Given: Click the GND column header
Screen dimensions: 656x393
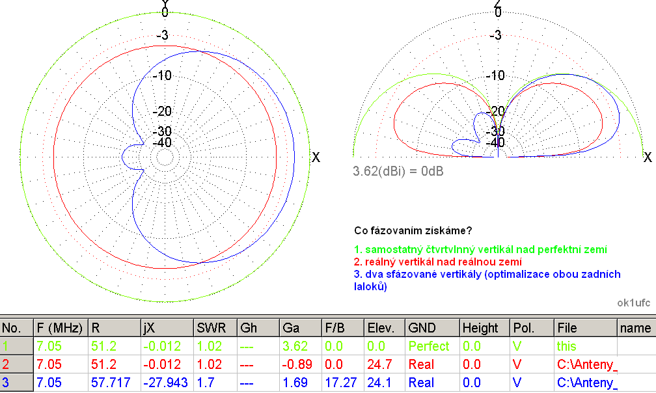Looking at the screenshot, I should (x=432, y=328).
